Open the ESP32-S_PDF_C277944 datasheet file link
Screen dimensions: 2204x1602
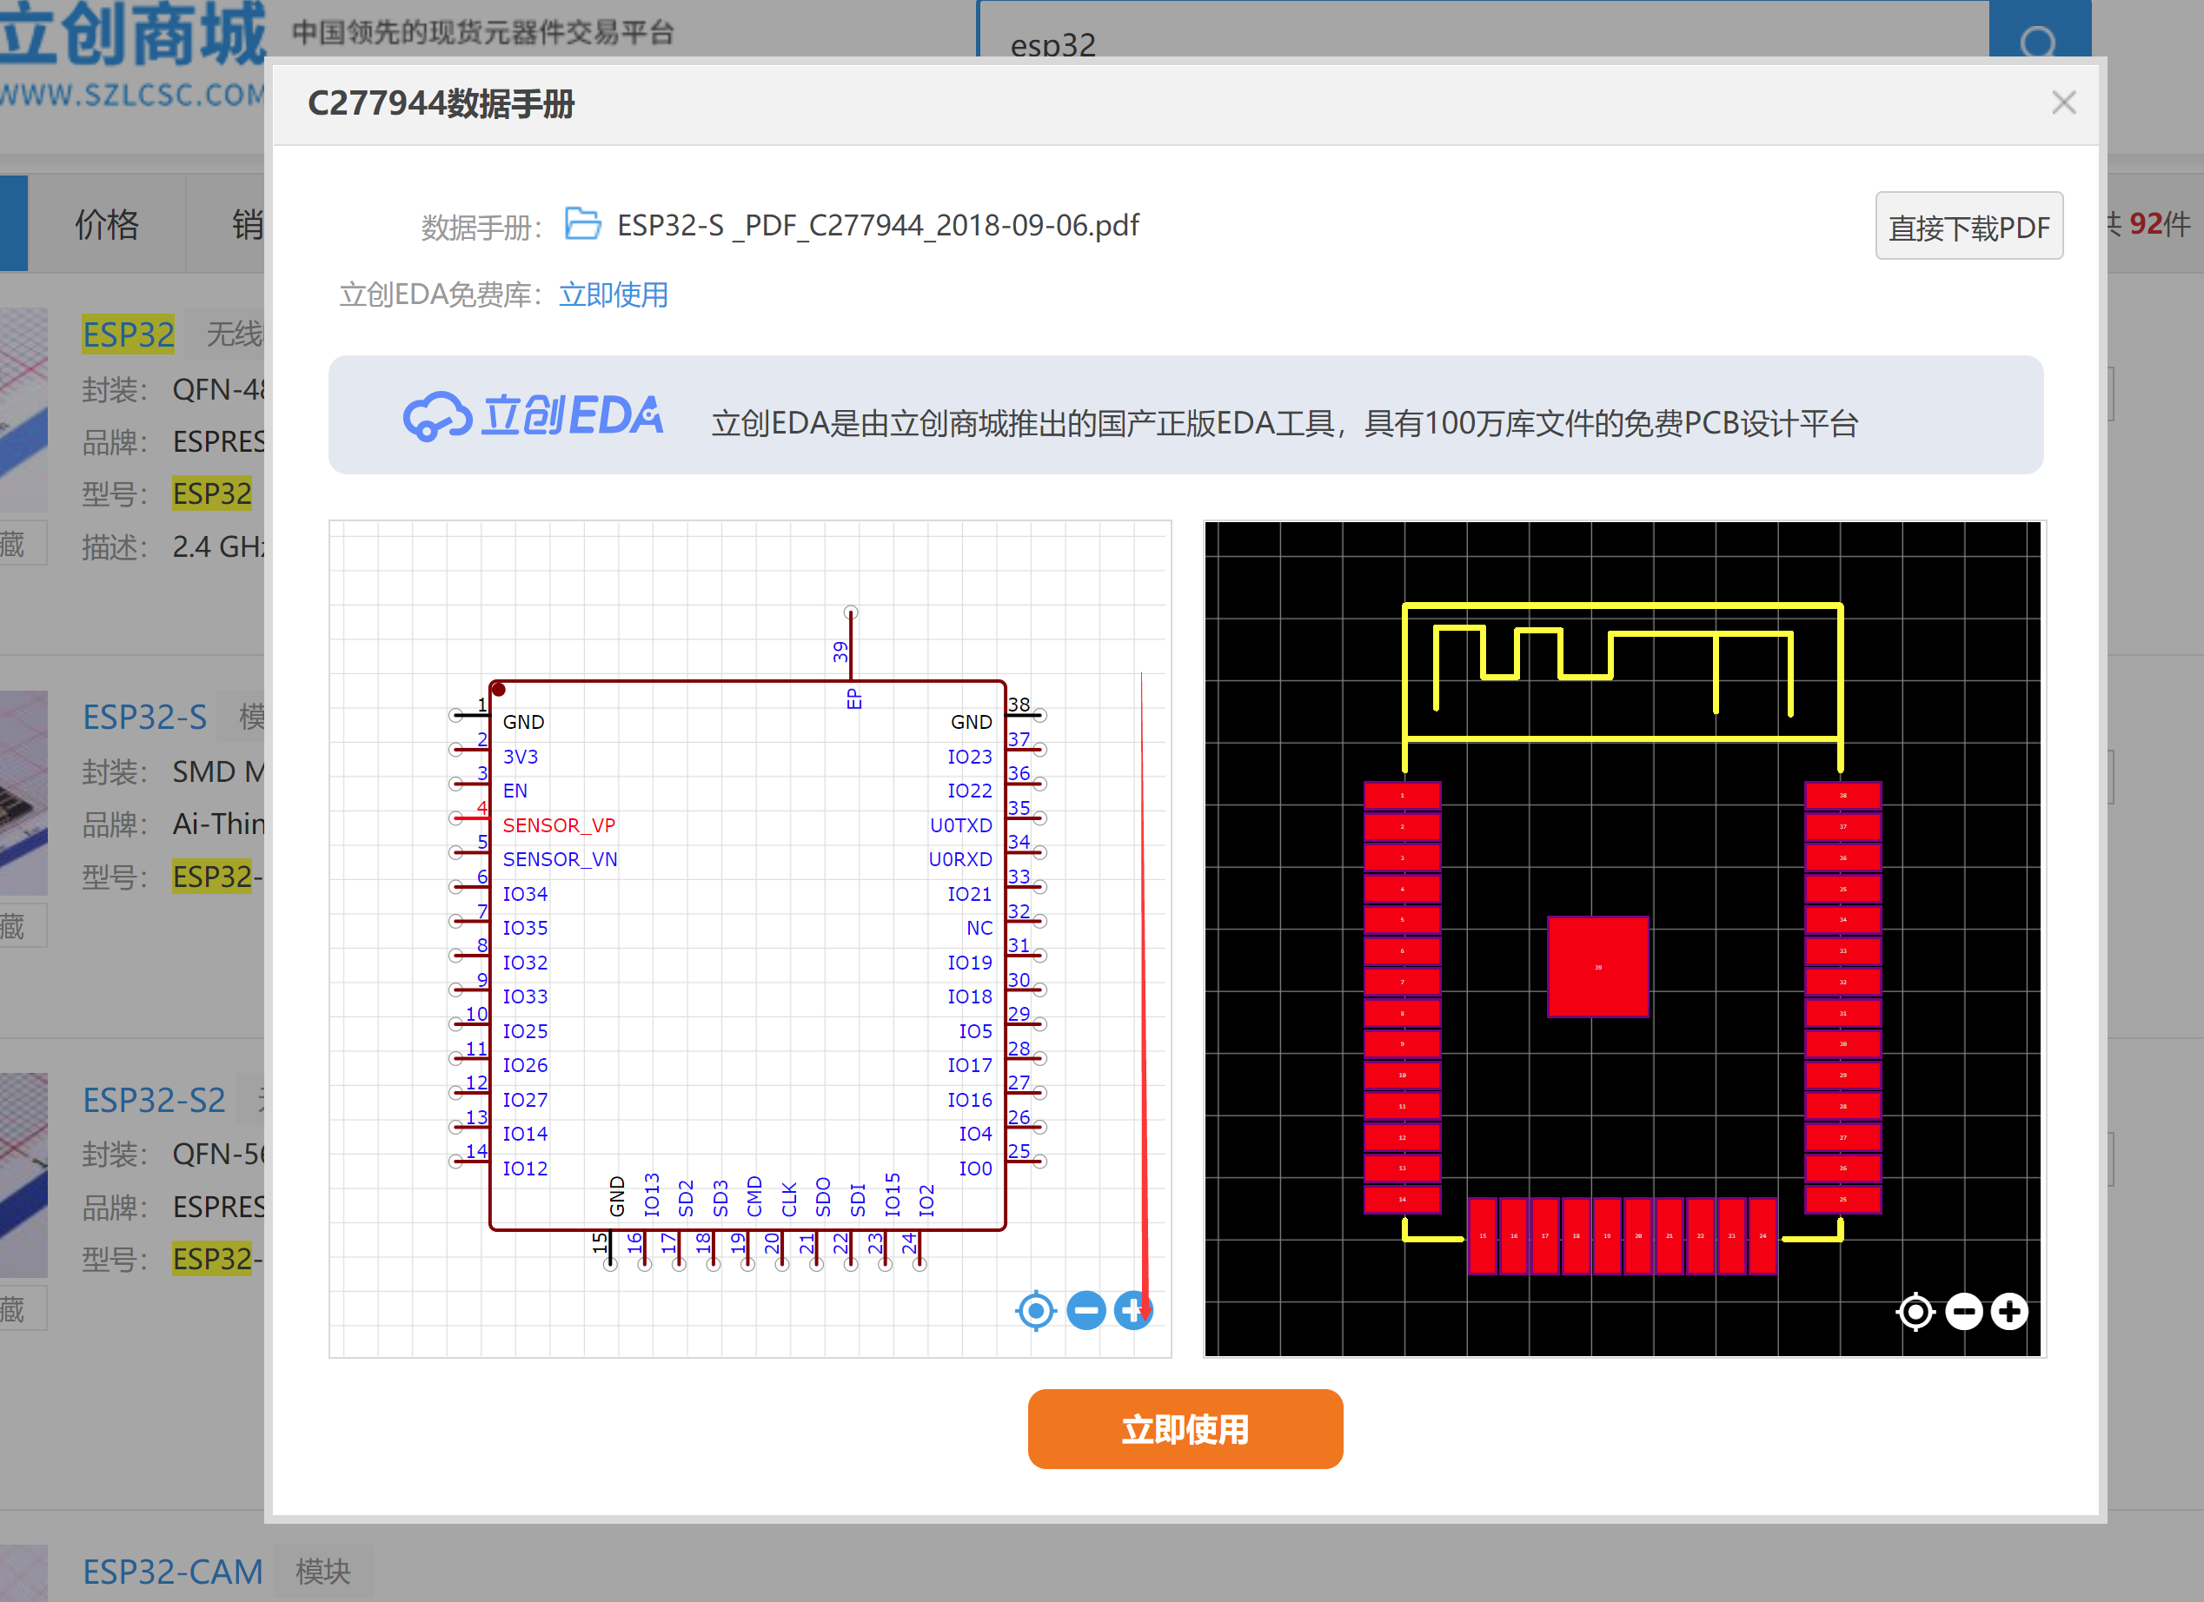tap(878, 225)
